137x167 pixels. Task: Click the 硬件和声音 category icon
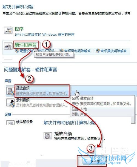(x=8, y=46)
